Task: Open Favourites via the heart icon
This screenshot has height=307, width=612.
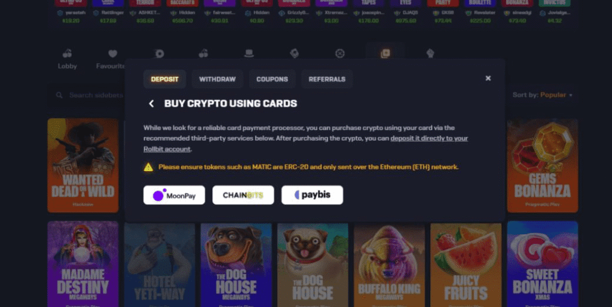Action: pyautogui.click(x=113, y=53)
